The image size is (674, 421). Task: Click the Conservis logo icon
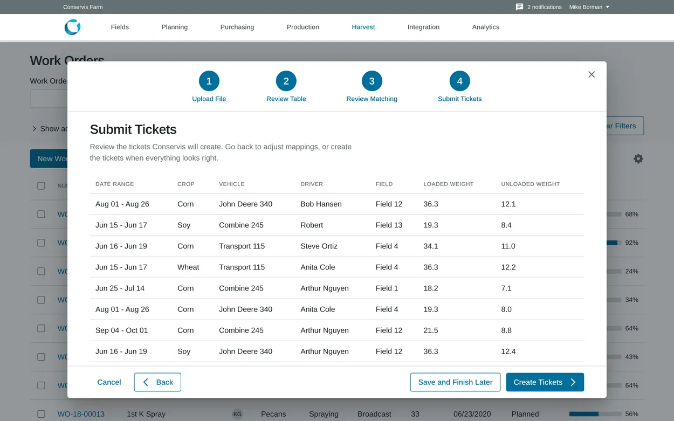pyautogui.click(x=72, y=27)
